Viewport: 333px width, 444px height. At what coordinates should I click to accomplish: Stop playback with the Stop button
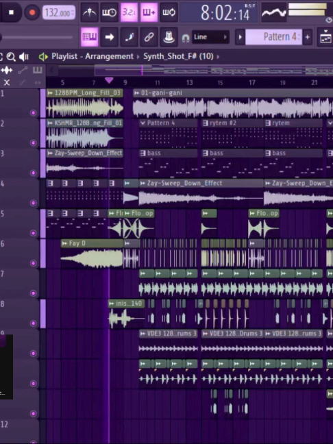coord(12,12)
